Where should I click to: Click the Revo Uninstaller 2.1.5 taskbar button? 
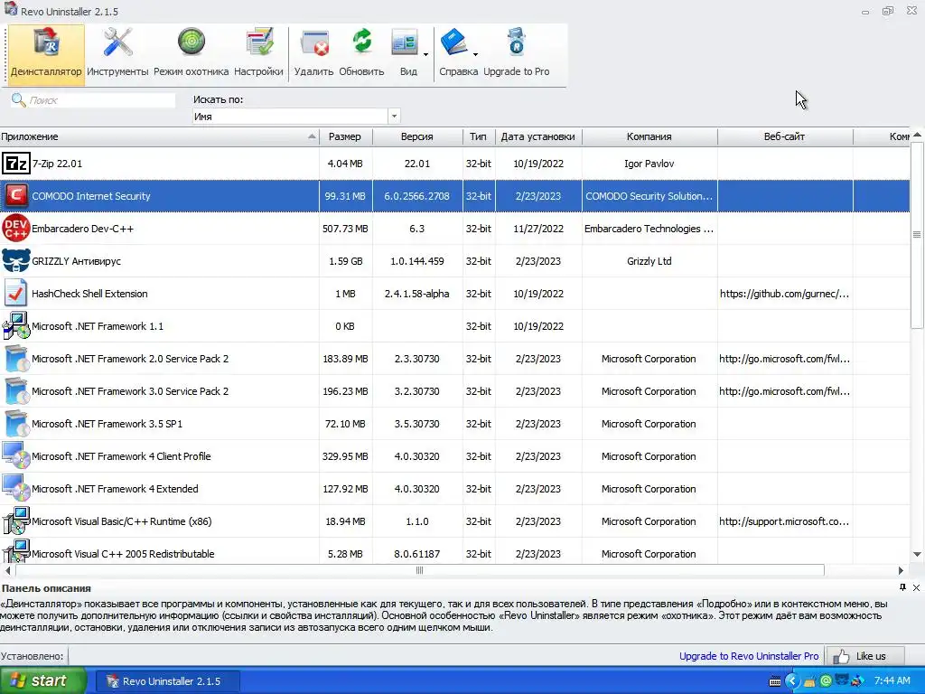pos(166,681)
